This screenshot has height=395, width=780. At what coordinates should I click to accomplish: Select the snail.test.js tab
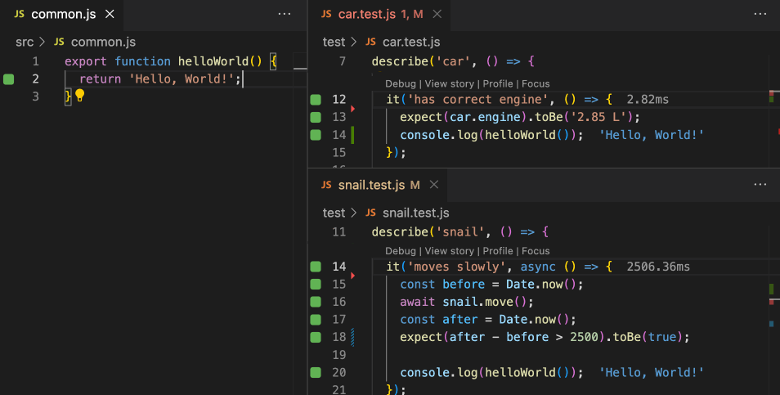click(372, 185)
